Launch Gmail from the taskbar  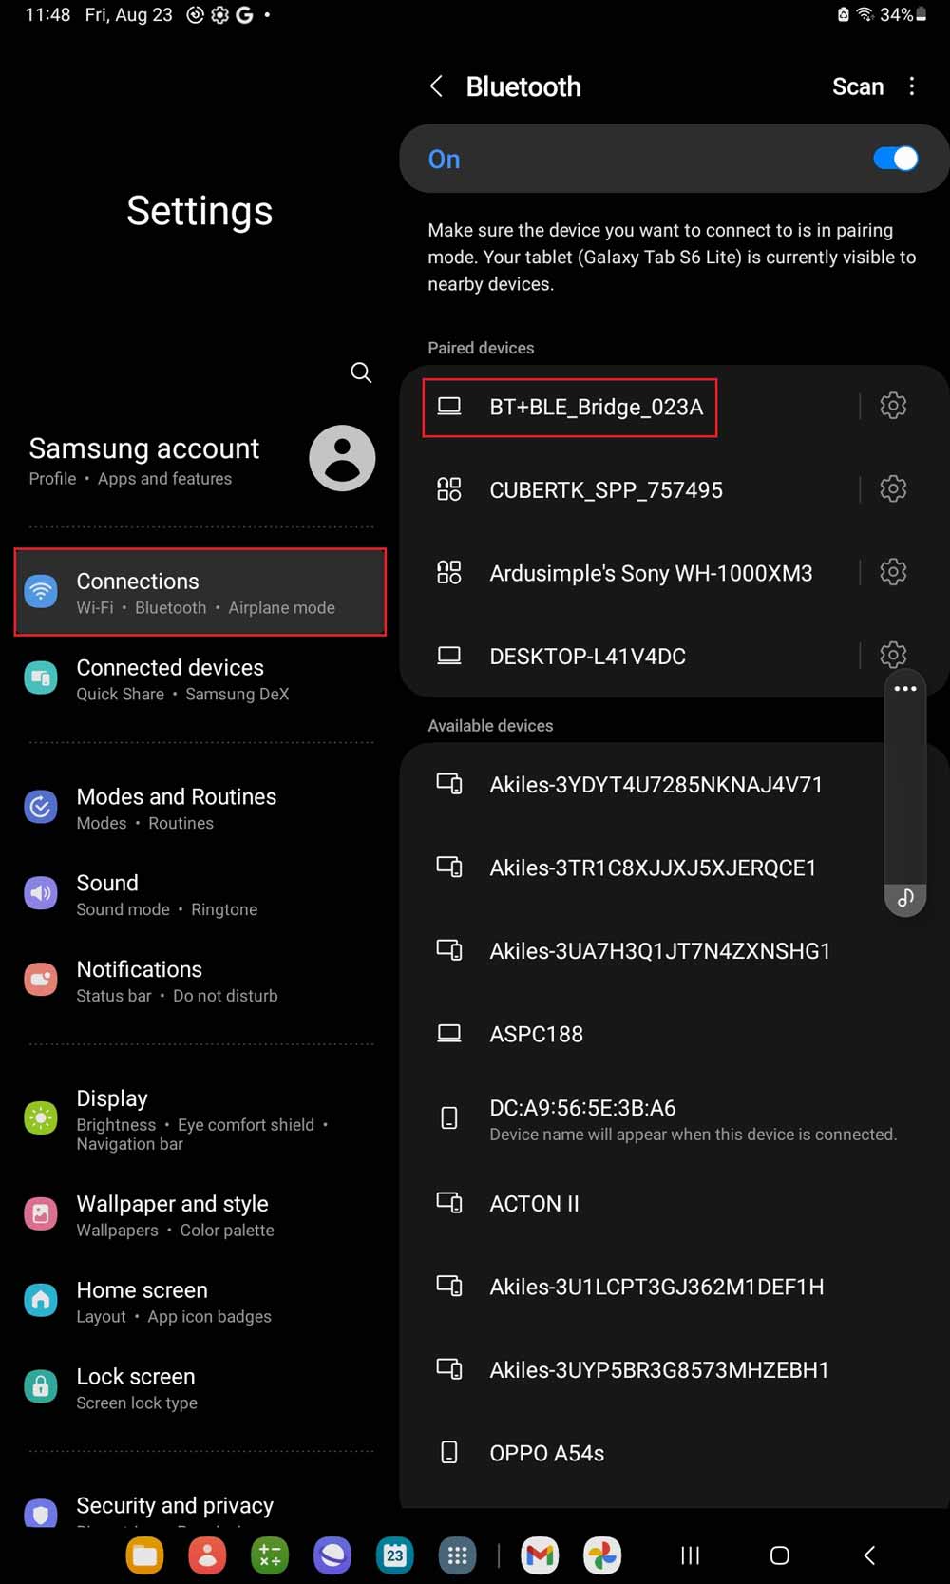(540, 1555)
